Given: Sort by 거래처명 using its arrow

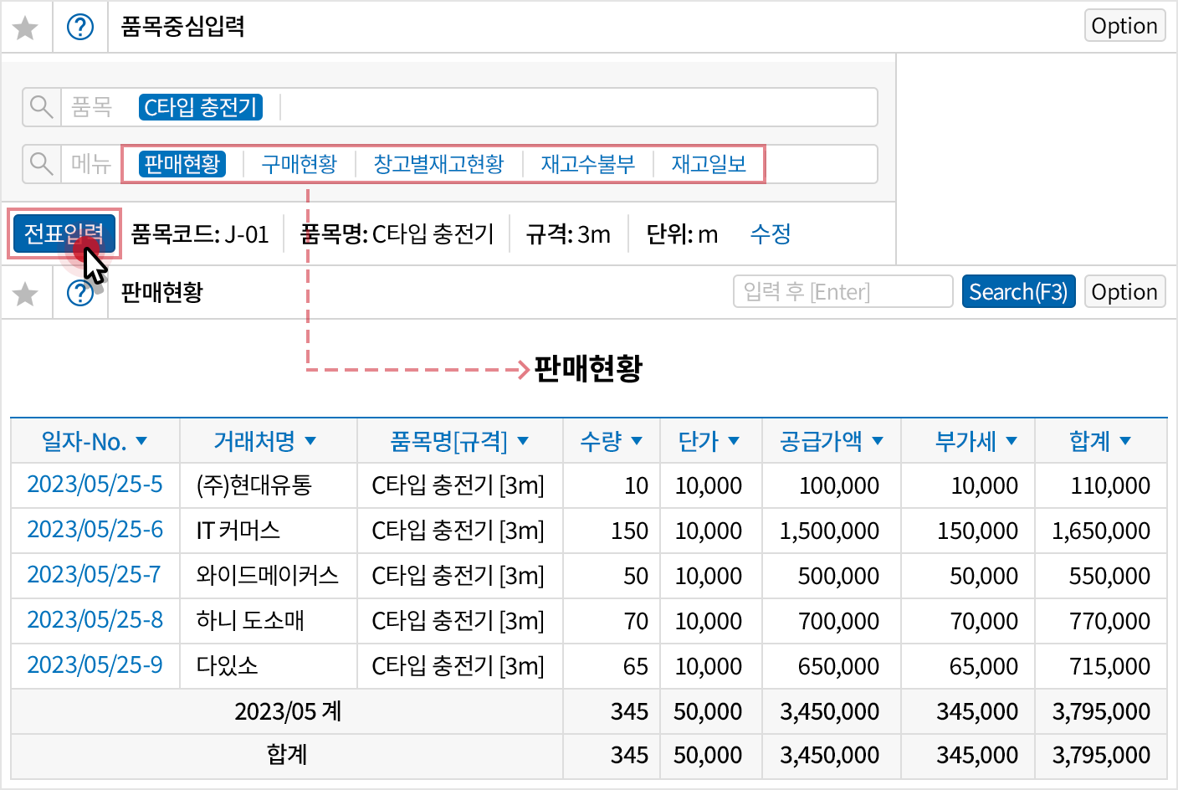Looking at the screenshot, I should (313, 441).
